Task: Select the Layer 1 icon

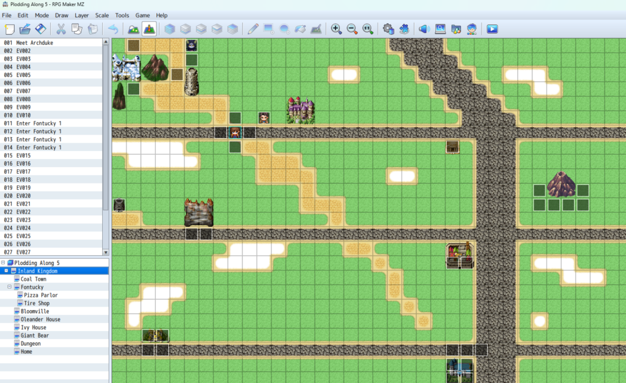Action: [x=185, y=29]
